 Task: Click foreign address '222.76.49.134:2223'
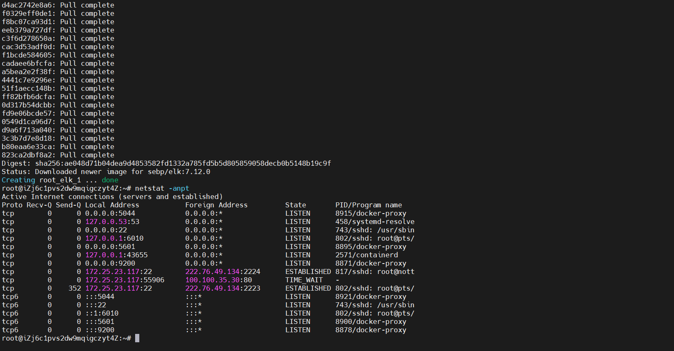point(223,288)
